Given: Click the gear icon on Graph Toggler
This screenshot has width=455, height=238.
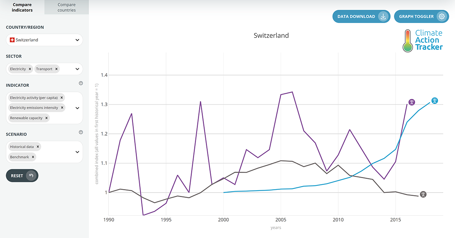Looking at the screenshot, I should (x=442, y=16).
